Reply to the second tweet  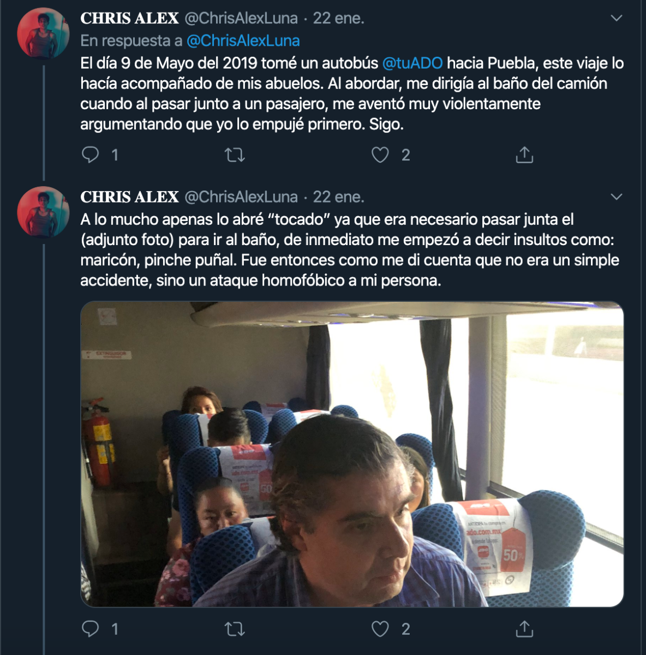tap(90, 629)
